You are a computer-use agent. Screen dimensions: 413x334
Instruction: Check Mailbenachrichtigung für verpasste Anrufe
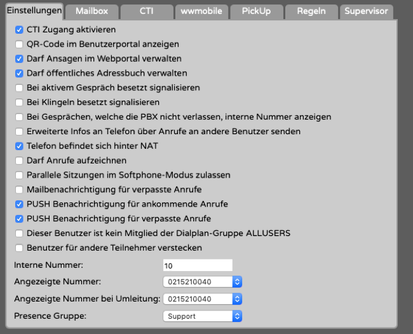(x=19, y=190)
